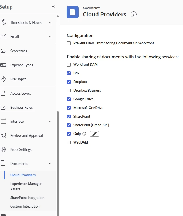Open the Email menu item
The image size is (183, 216).
(15, 36)
